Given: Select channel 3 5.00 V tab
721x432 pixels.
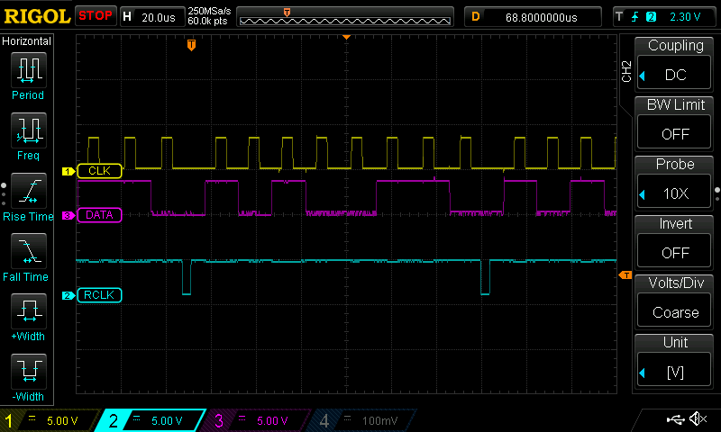Looking at the screenshot, I should (x=258, y=420).
